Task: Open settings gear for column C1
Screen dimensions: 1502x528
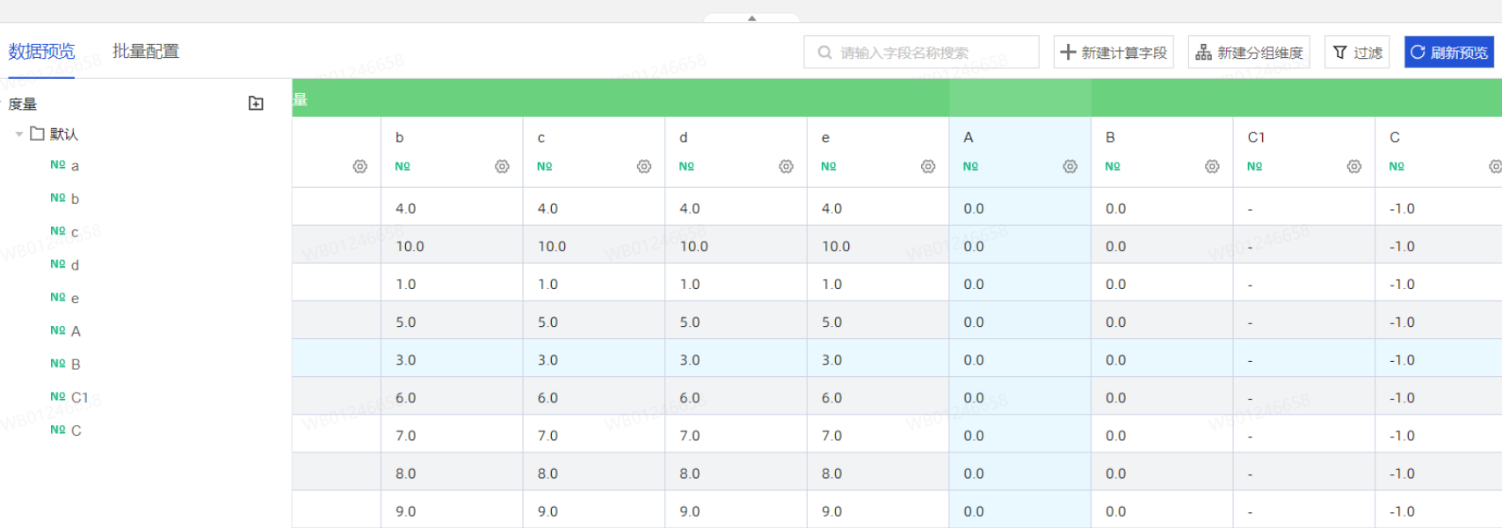Action: [x=1353, y=166]
